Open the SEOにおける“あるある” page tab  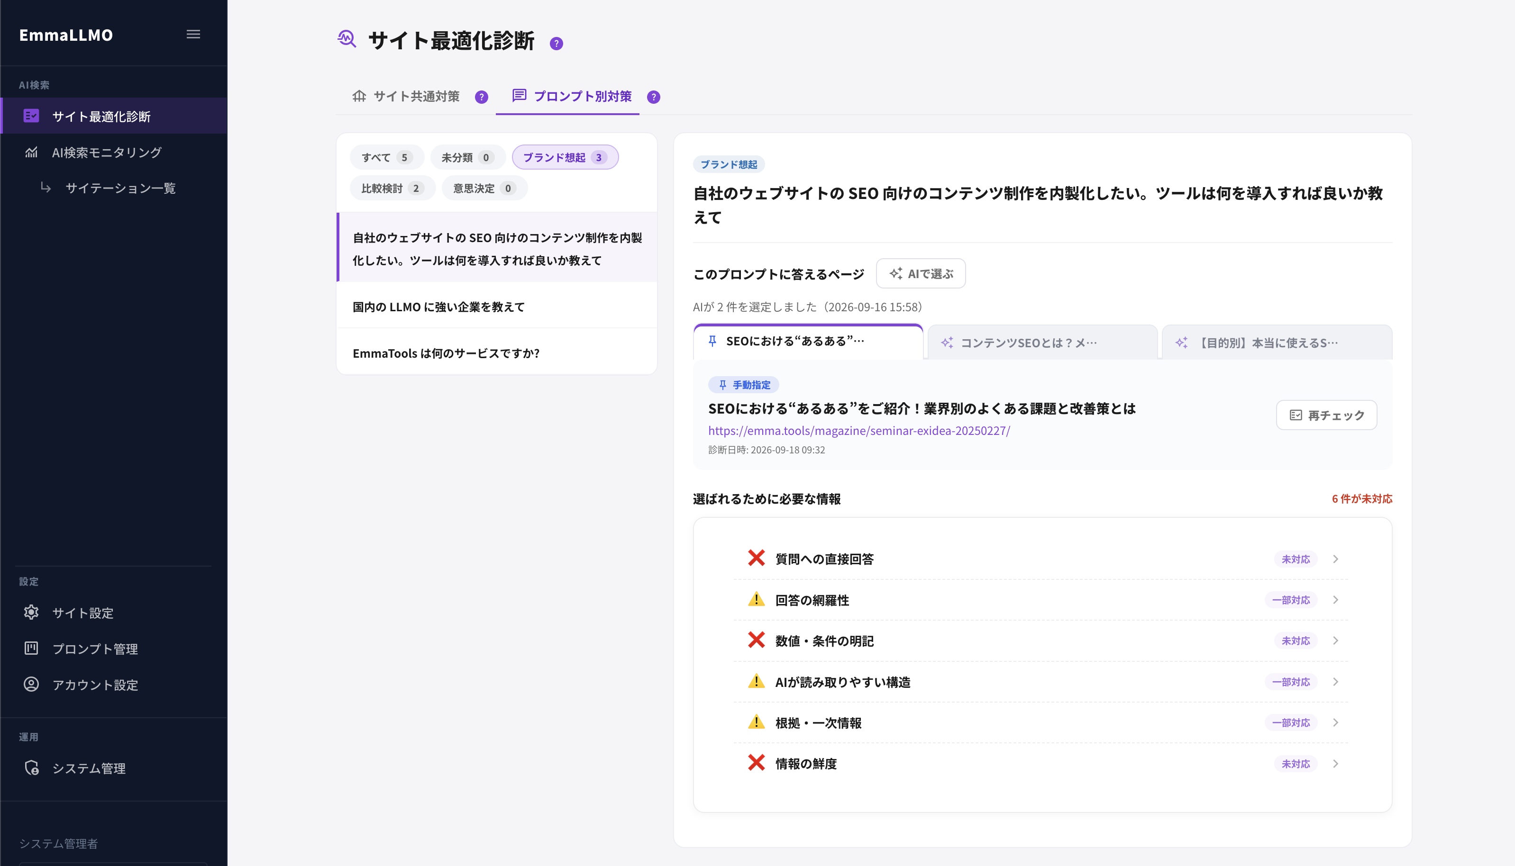click(808, 342)
